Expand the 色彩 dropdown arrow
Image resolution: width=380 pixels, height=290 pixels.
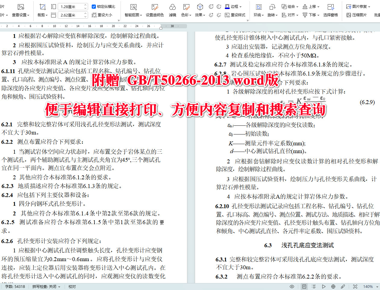pos(190,15)
